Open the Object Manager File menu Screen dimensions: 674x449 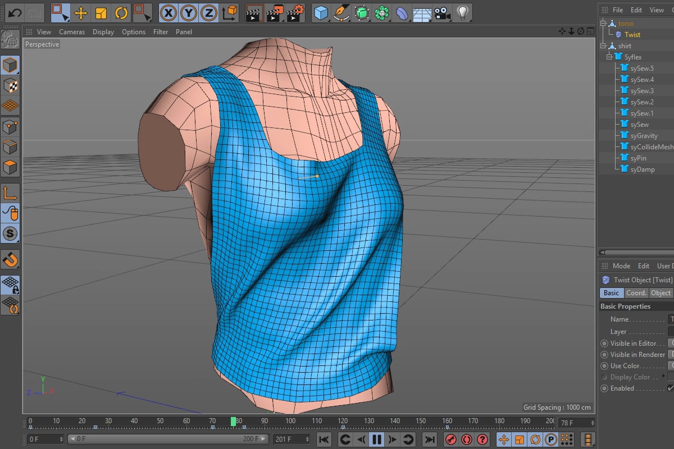[x=618, y=10]
